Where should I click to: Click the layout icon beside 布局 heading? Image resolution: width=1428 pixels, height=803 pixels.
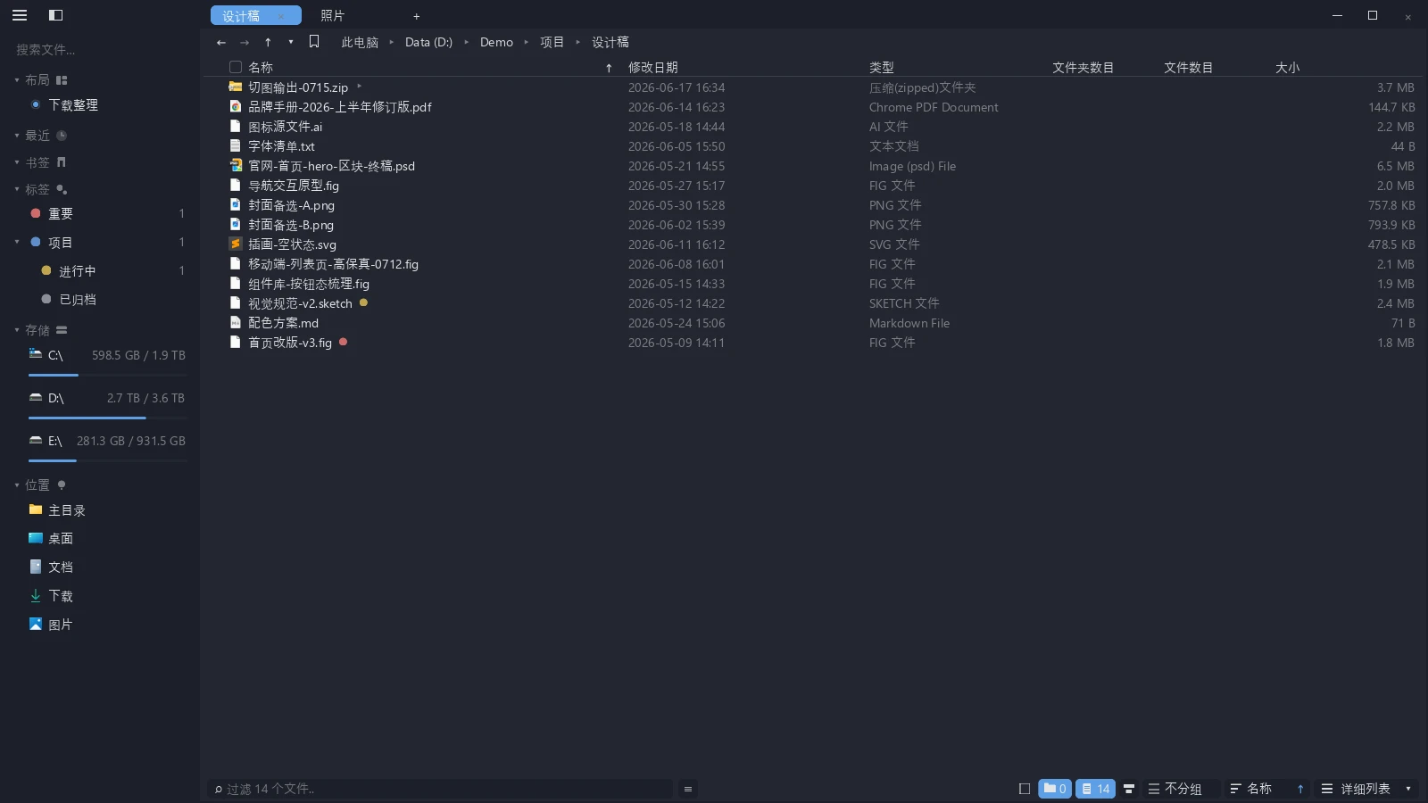(x=62, y=80)
